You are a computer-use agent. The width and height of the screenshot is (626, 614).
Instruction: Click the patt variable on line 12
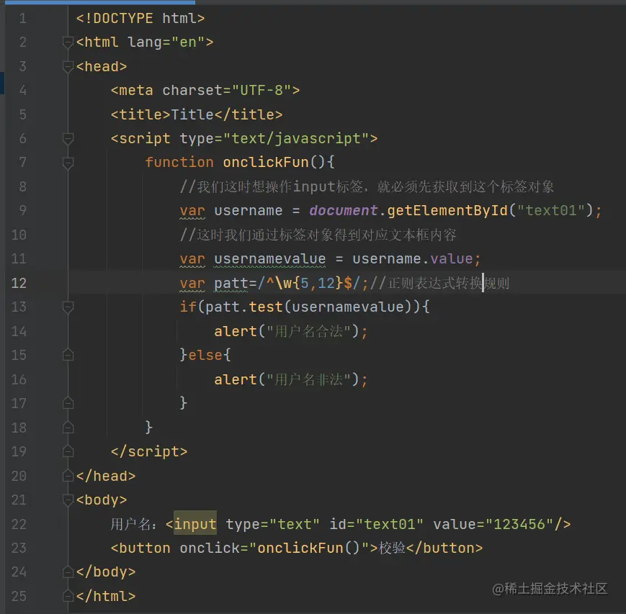tap(231, 283)
